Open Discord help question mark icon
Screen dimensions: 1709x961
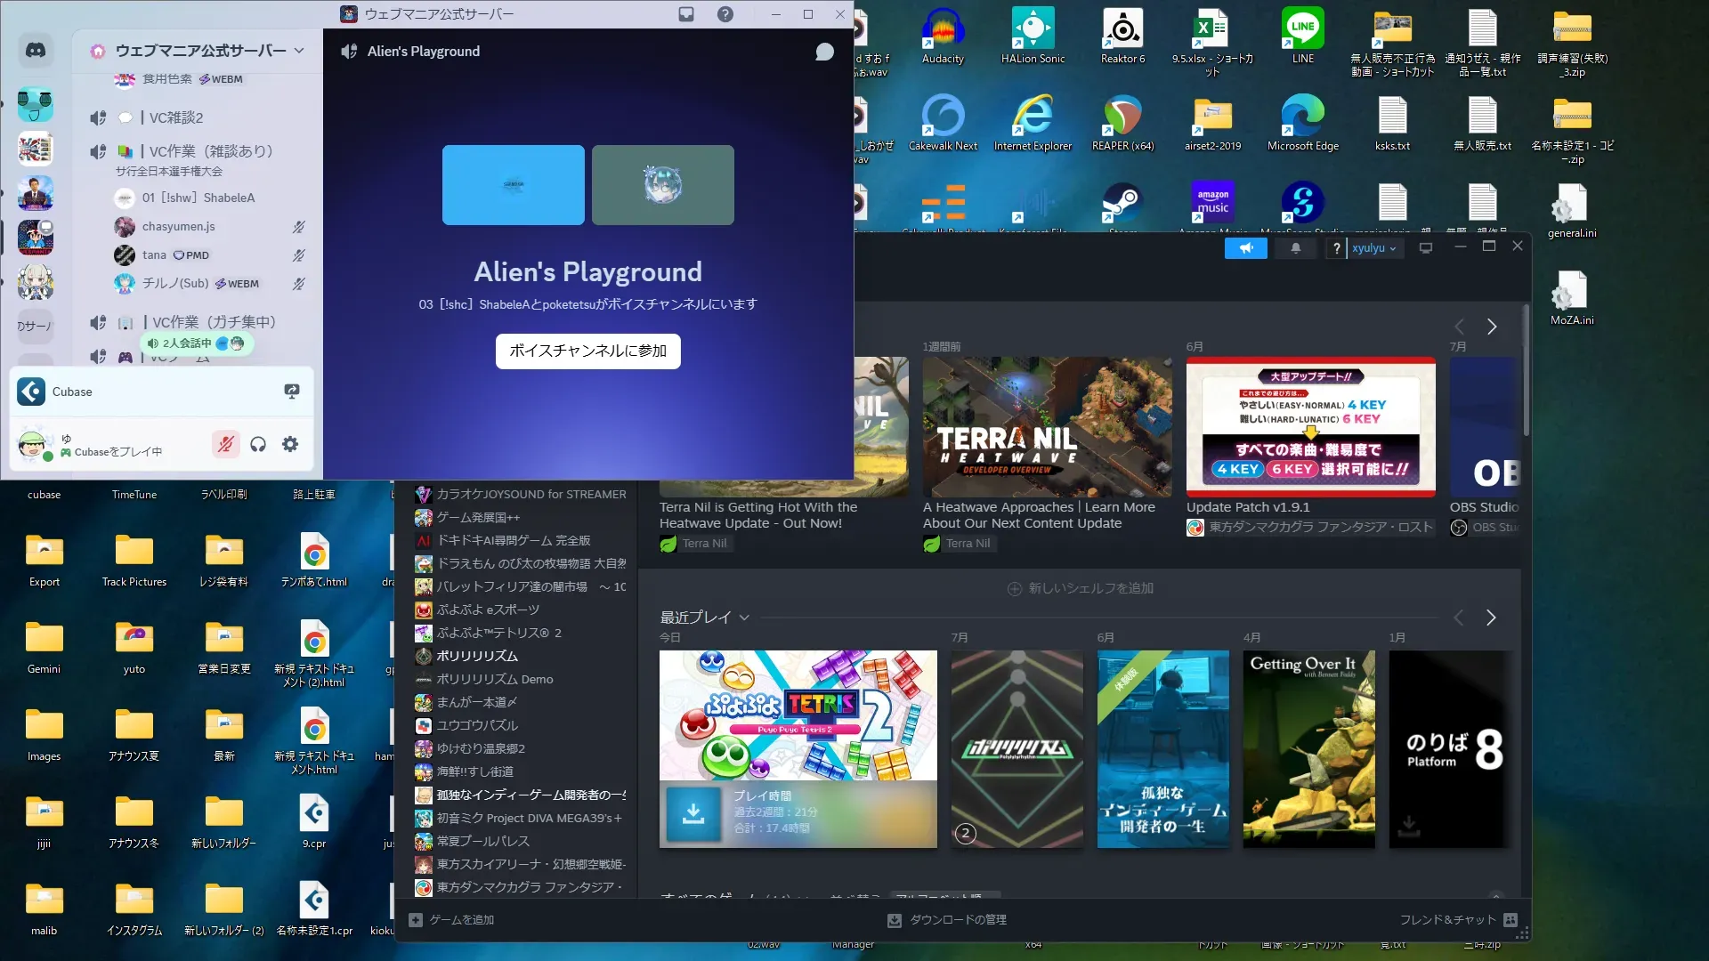pos(725,14)
